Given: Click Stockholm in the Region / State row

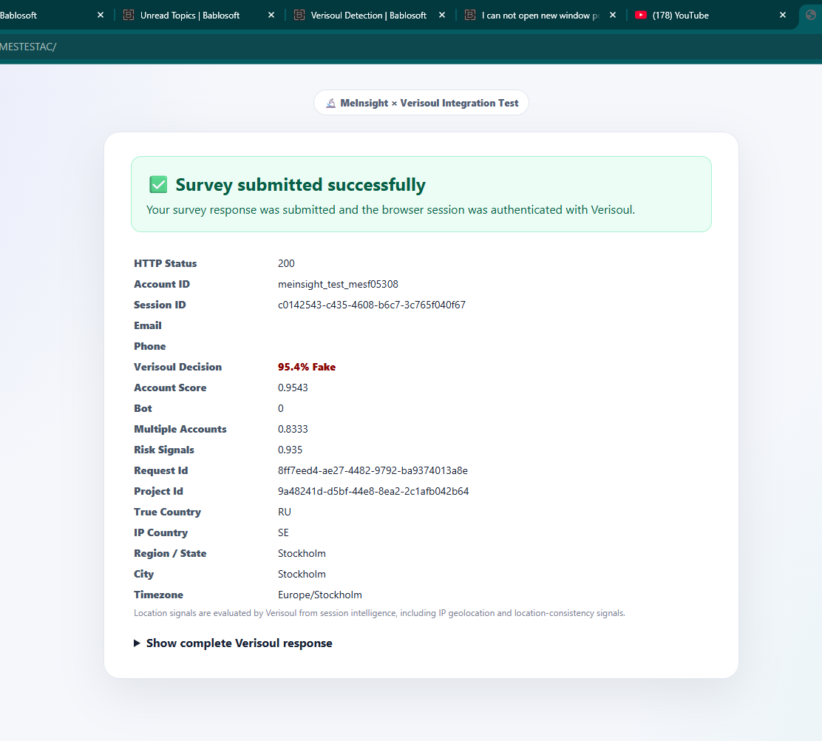Looking at the screenshot, I should click(x=302, y=553).
